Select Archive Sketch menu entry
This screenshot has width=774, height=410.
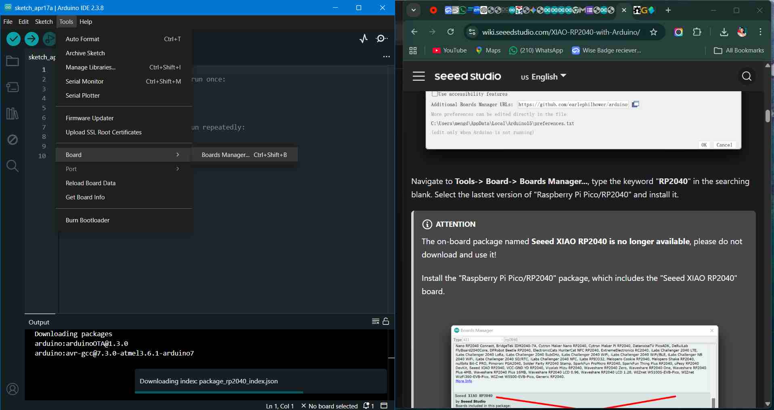[124, 53]
